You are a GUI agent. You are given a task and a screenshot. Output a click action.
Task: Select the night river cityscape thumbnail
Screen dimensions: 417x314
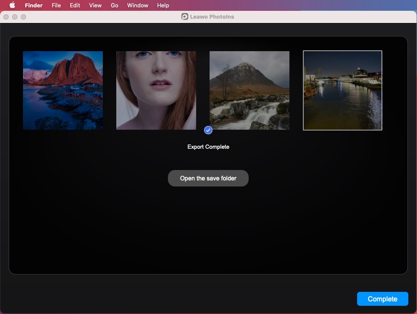coord(342,90)
